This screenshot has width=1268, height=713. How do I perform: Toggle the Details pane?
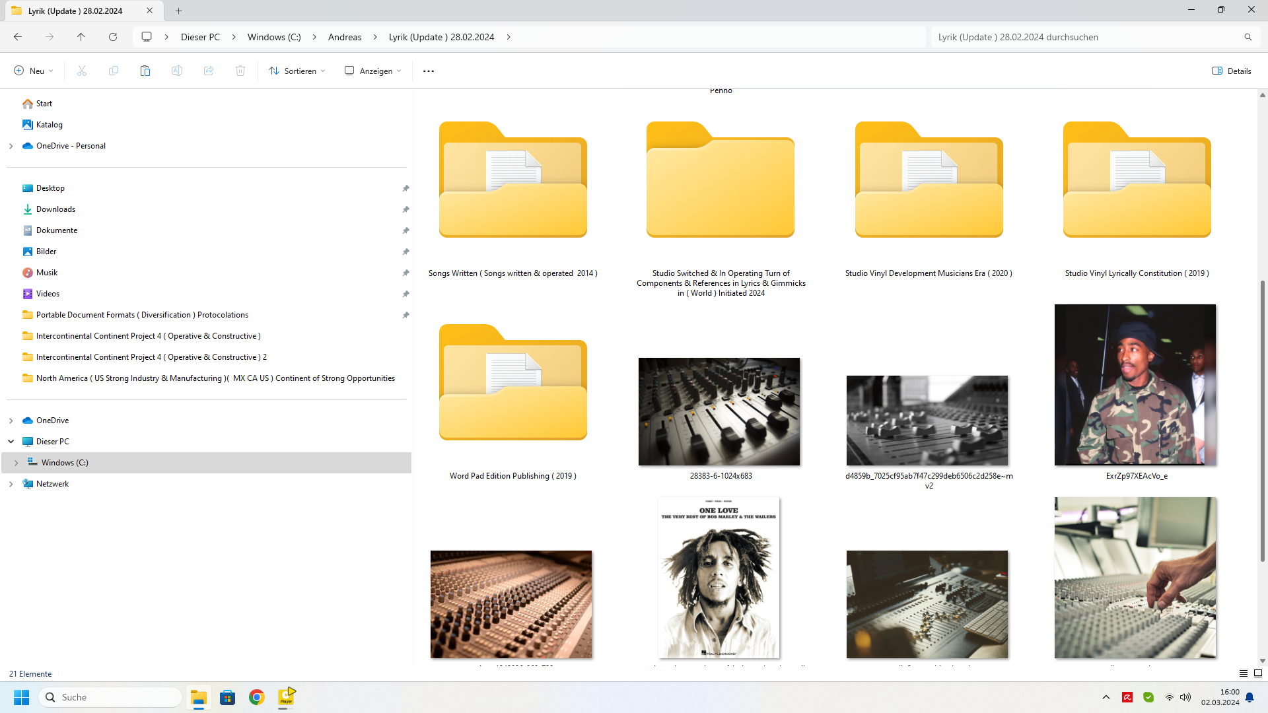(x=1232, y=71)
